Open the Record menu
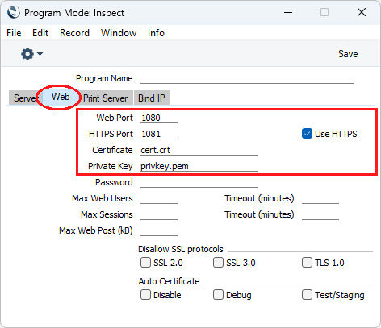This screenshot has height=328, width=381. pos(74,33)
